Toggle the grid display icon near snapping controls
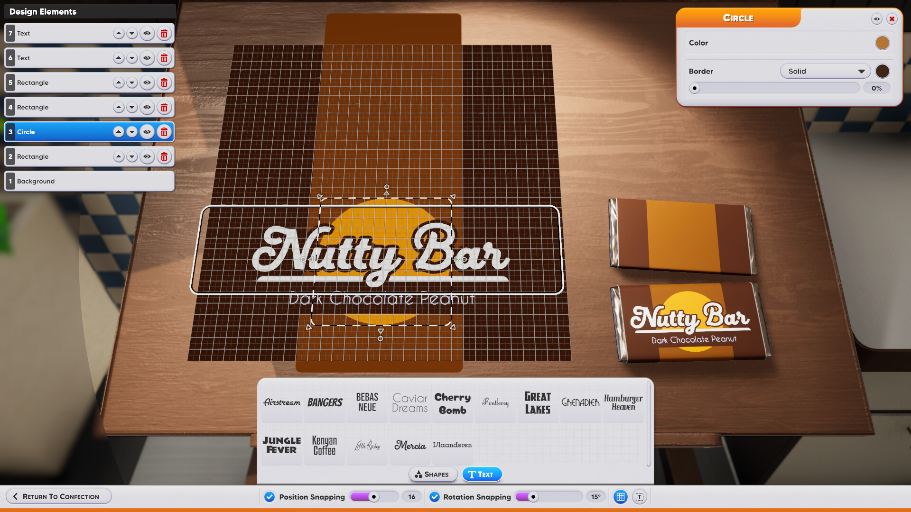 620,496
